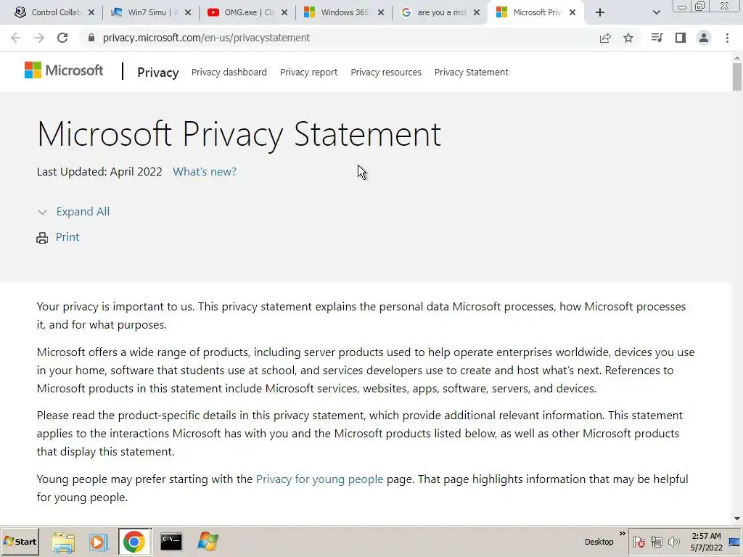
Task: Expand All sections of the privacy statement
Action: coord(83,212)
